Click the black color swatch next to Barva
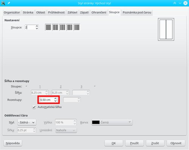The width and height of the screenshot is (189, 150). click(x=96, y=122)
